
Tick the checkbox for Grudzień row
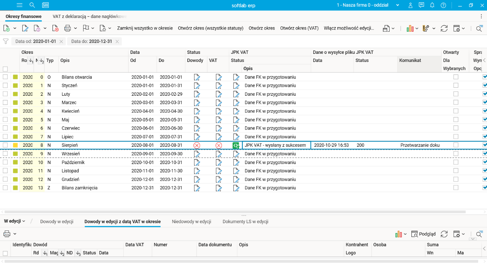coord(5,179)
